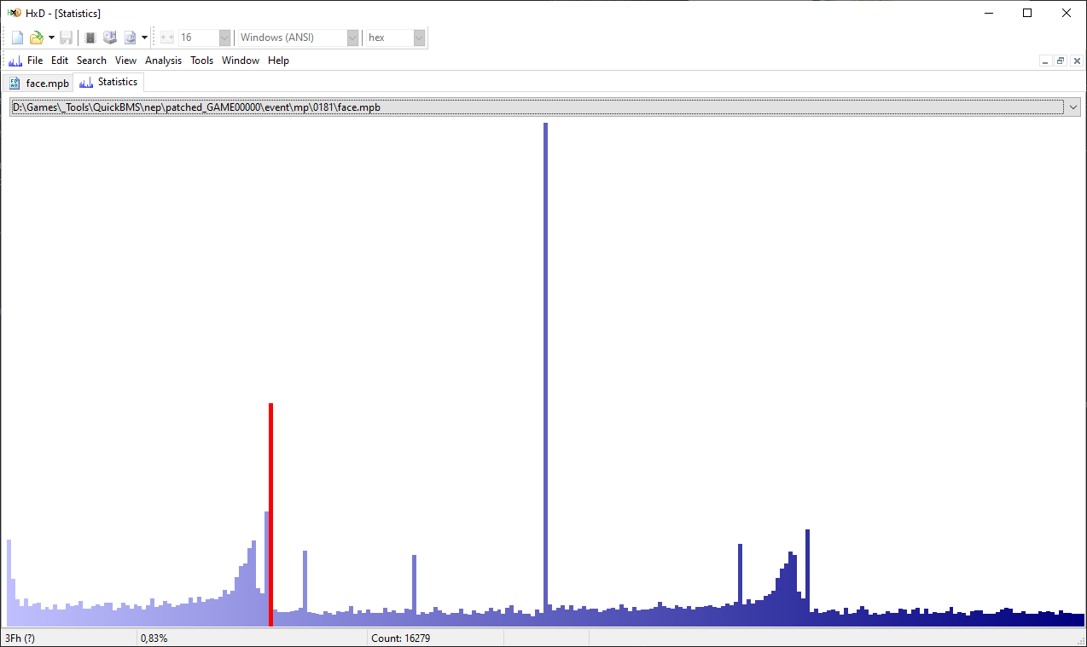The image size is (1087, 647).
Task: Click the New file icon
Action: [x=17, y=38]
